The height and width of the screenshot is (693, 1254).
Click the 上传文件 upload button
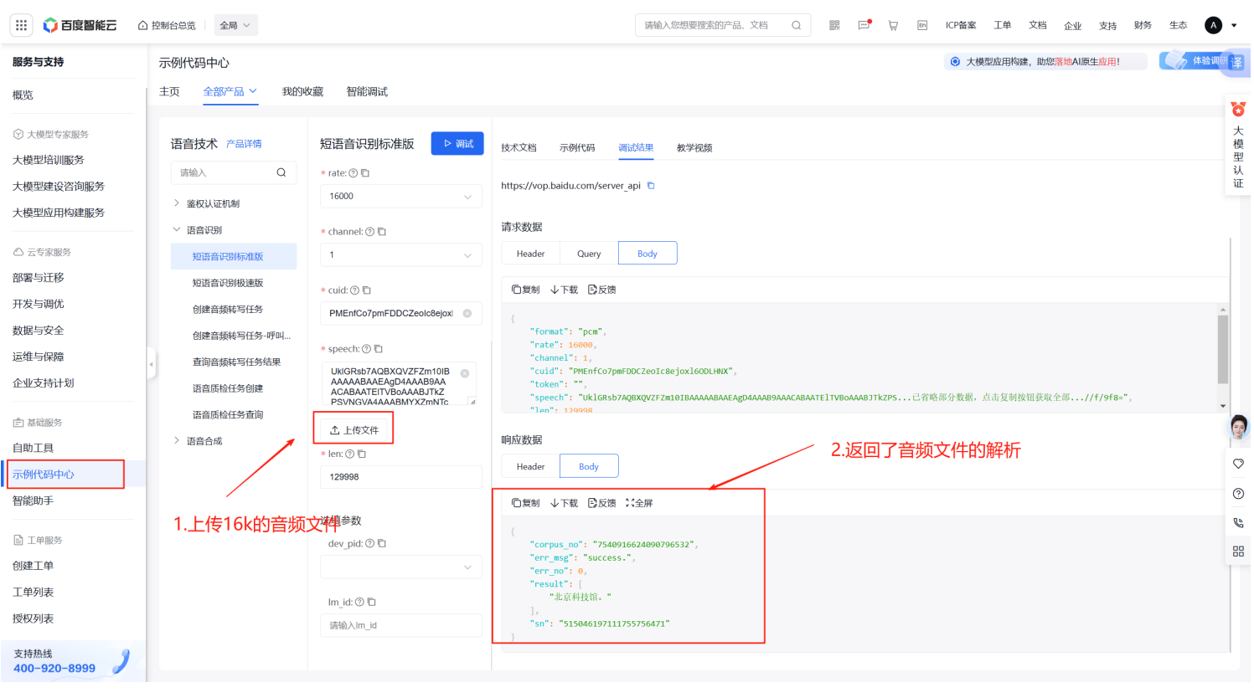coord(353,430)
